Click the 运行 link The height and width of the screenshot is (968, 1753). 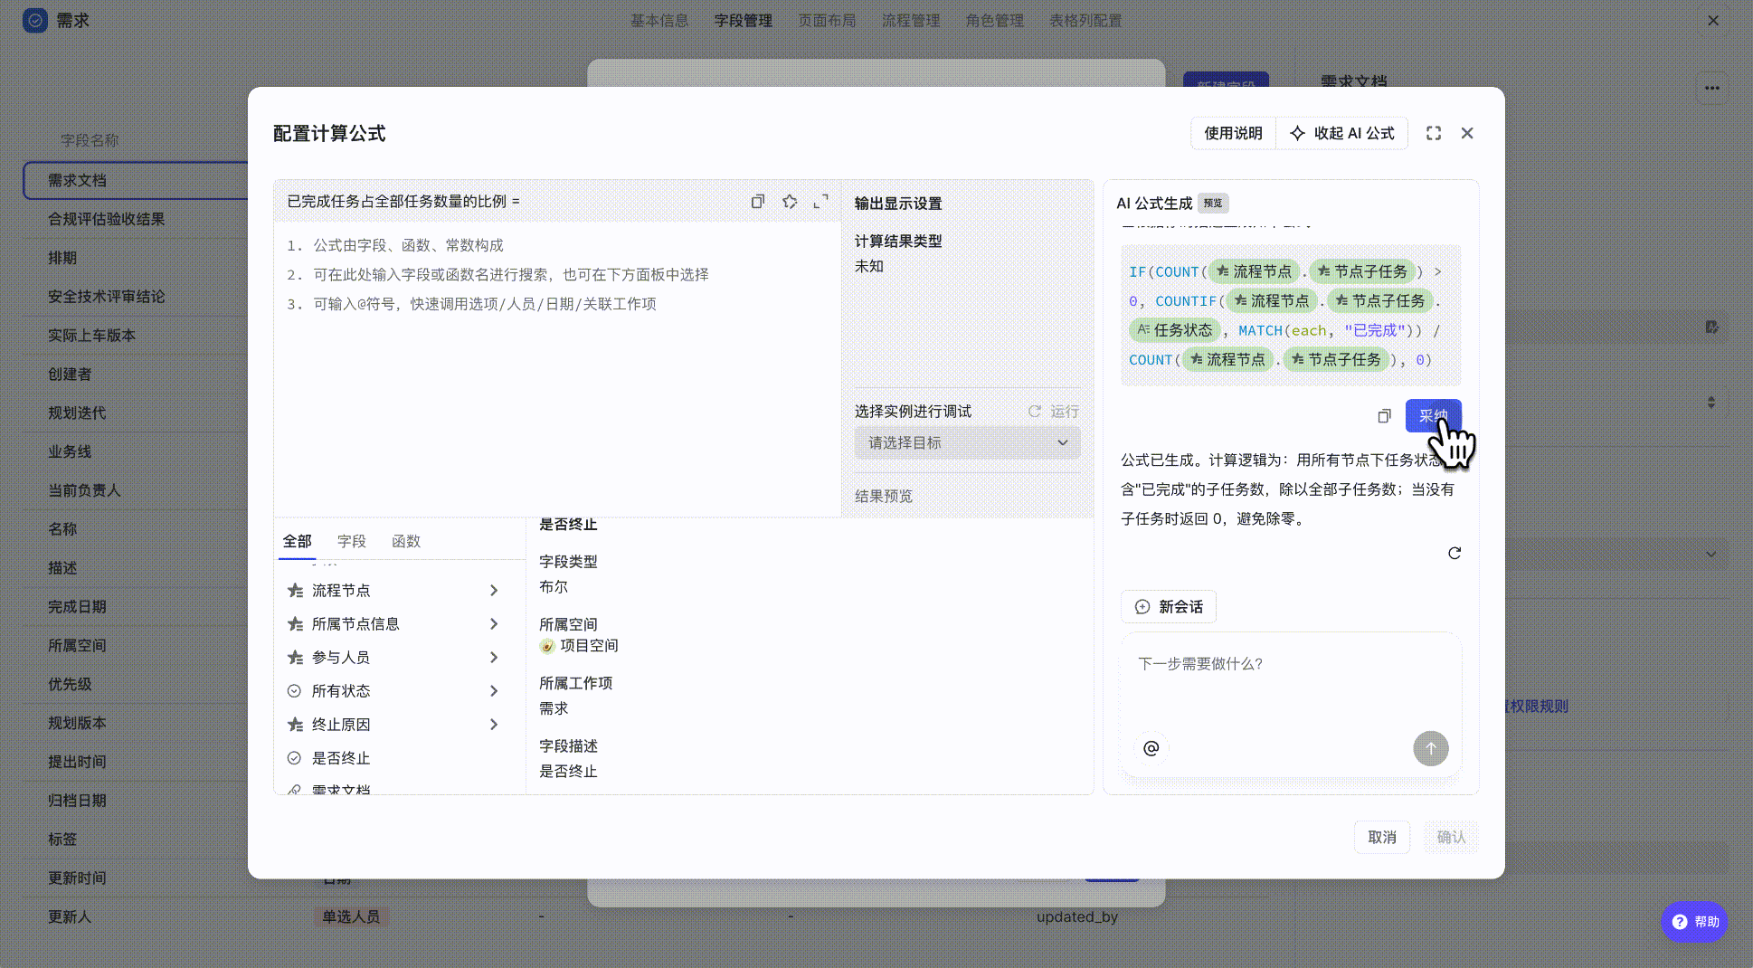[x=1065, y=412]
